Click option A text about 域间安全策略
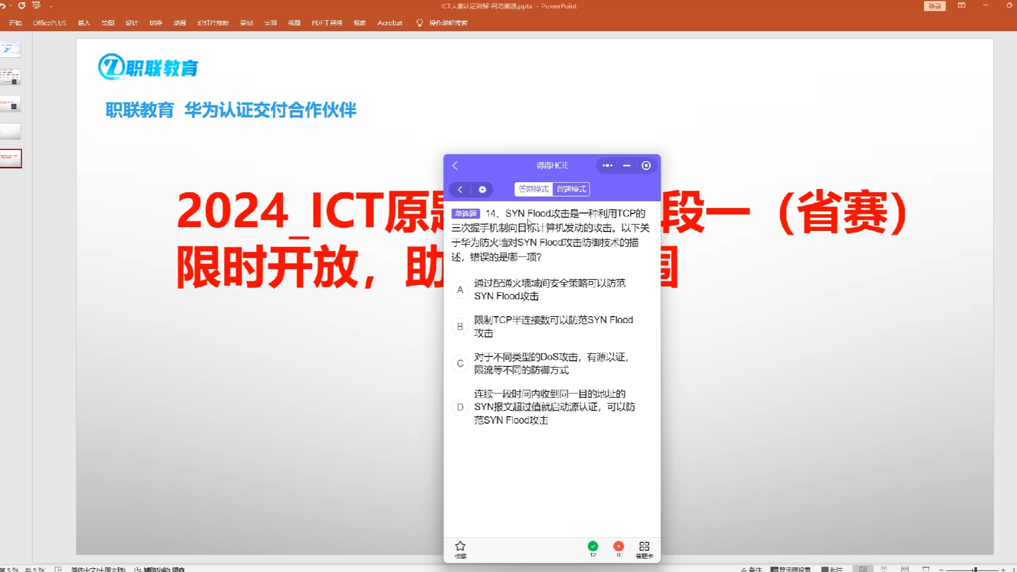 click(550, 290)
